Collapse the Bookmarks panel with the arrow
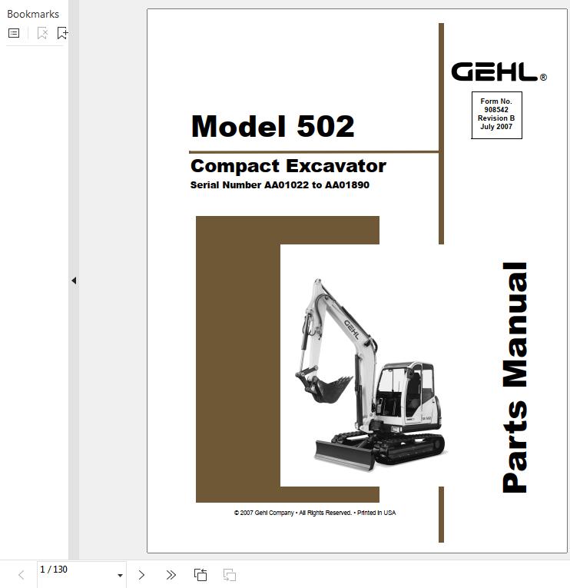This screenshot has width=570, height=588. pos(74,281)
